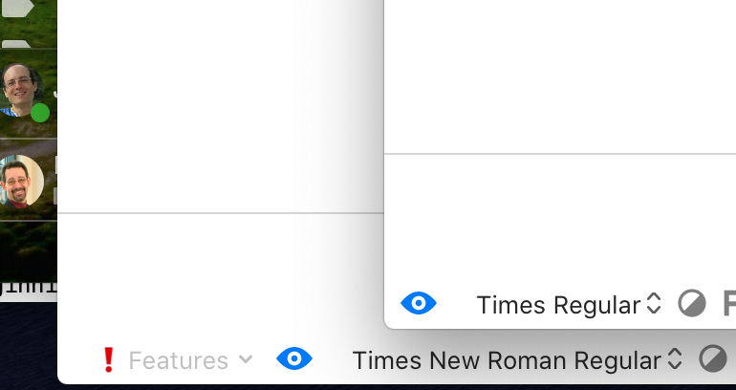Click the front window's lower pane above Times Regular
This screenshot has width=736, height=390.
559,215
